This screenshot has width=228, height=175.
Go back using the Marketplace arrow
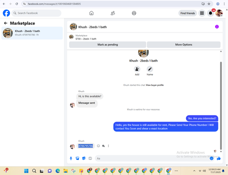[5, 23]
